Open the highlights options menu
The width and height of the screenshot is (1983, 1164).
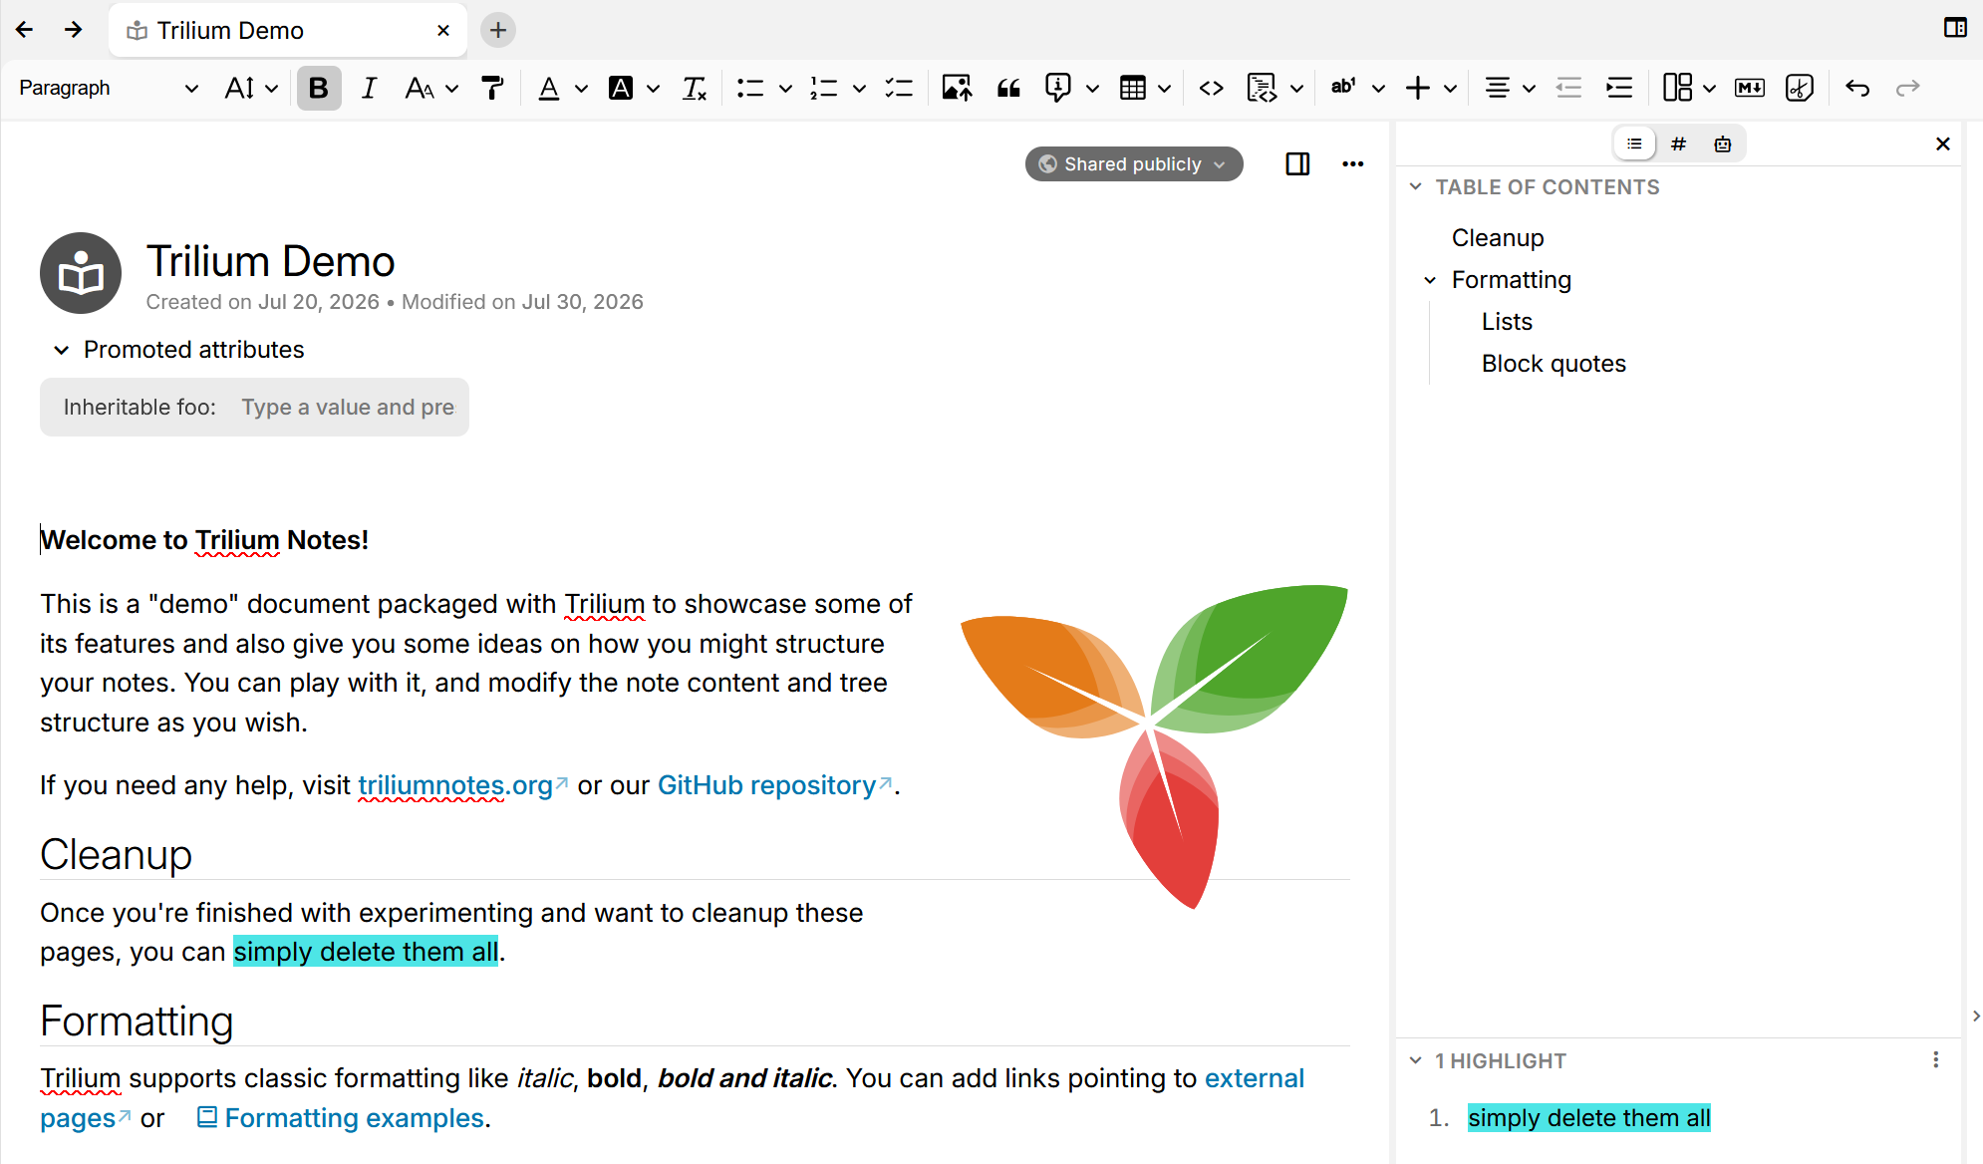(x=1935, y=1059)
